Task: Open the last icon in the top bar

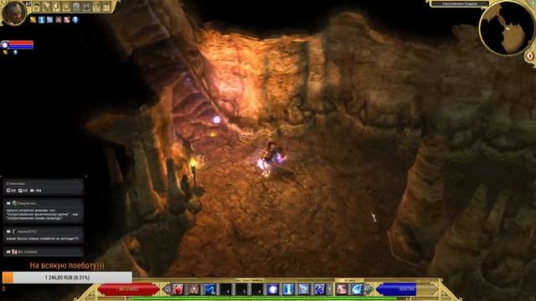Action: click(106, 7)
